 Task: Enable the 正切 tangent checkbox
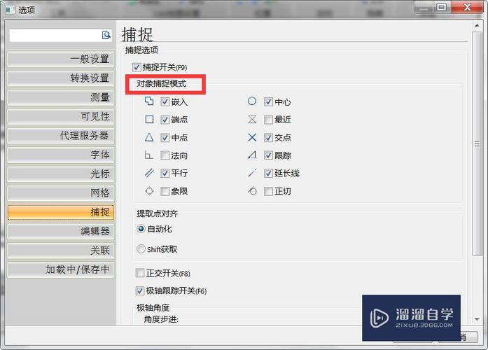pos(268,191)
